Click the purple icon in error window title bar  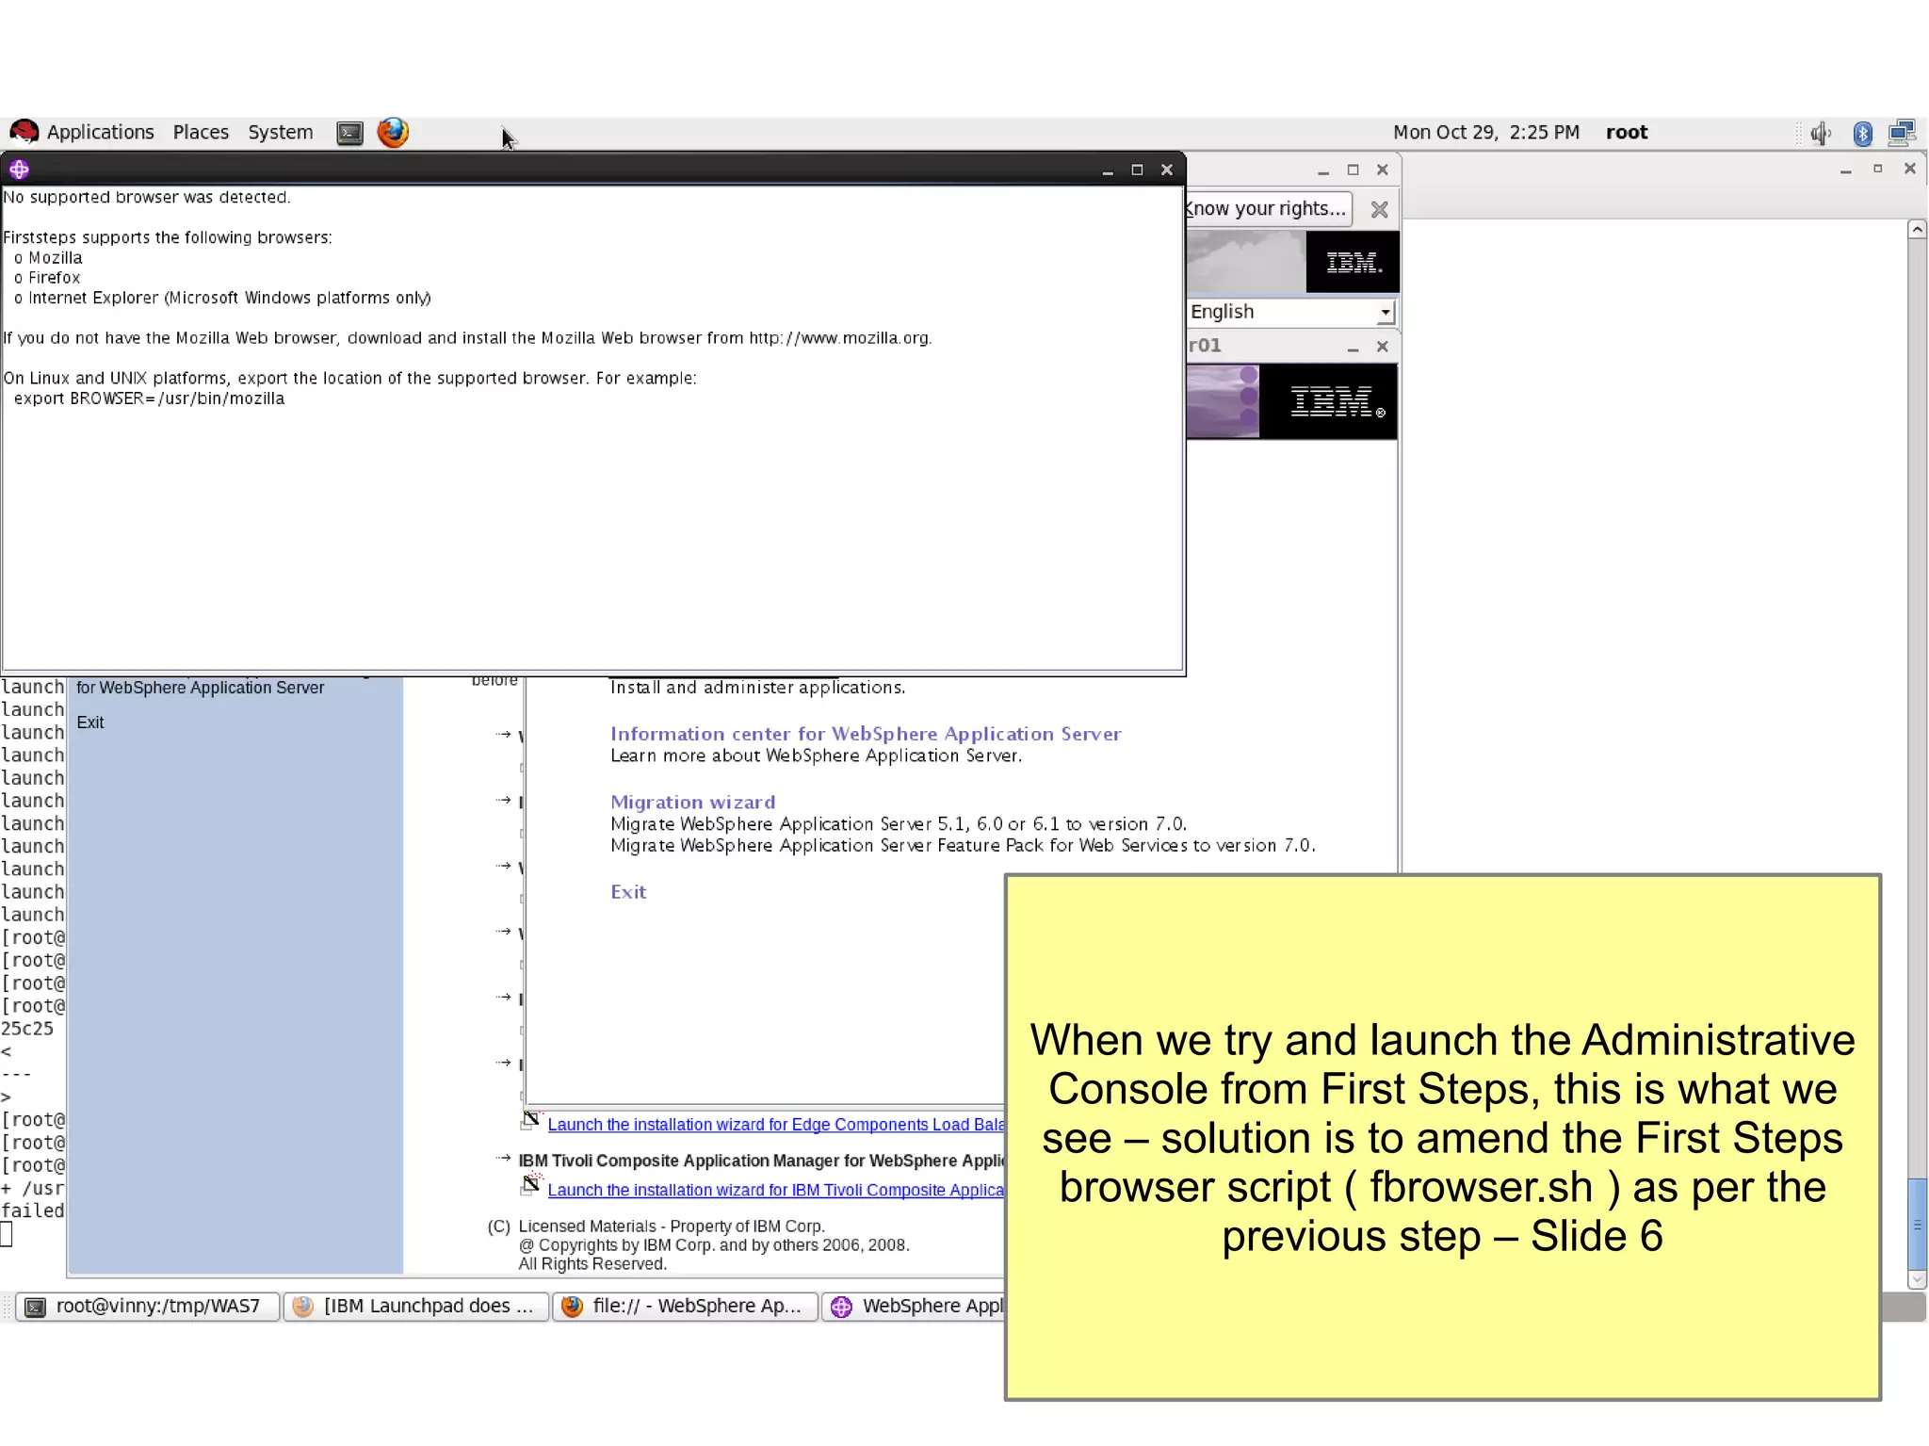19,170
